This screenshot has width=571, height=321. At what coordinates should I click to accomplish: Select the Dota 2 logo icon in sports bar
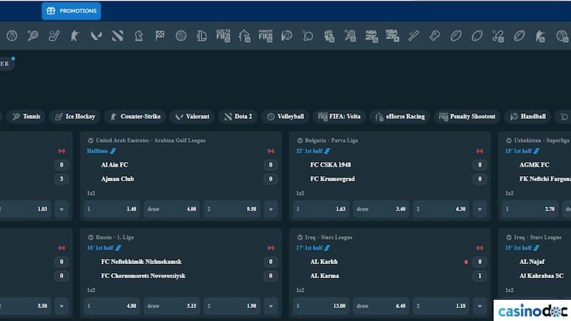tap(117, 36)
